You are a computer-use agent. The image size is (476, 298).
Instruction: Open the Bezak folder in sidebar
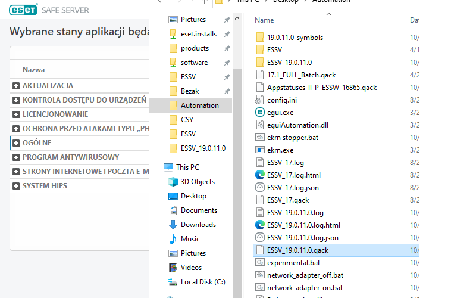coord(190,91)
